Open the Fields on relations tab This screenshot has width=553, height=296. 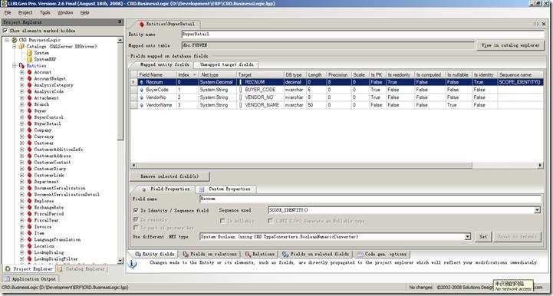pyautogui.click(x=209, y=254)
